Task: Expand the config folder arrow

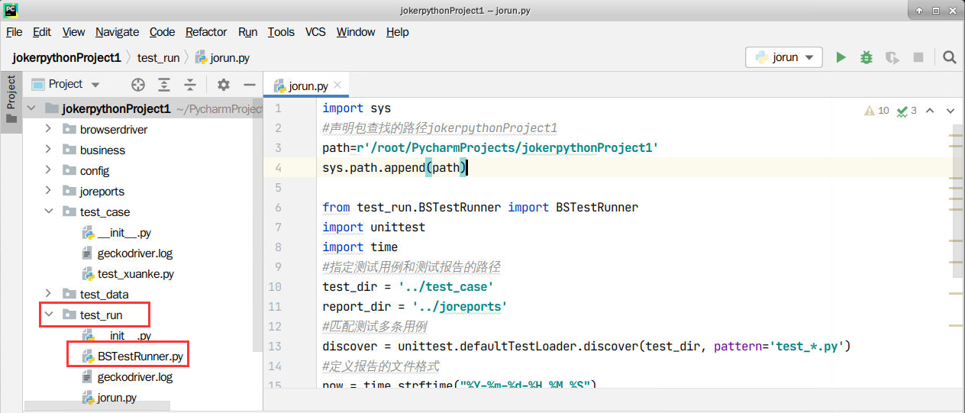Action: pos(48,170)
